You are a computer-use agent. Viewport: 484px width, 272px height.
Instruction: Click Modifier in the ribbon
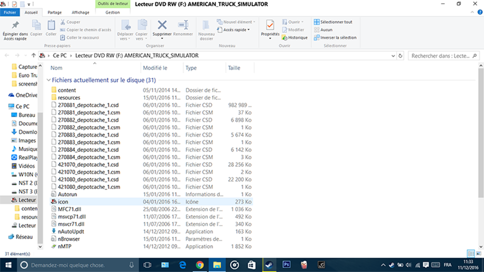click(293, 29)
